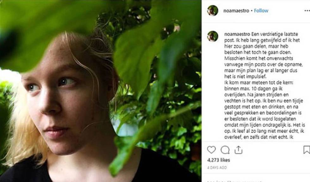Save the post with the bookmark icon
The image size is (310, 182).
306,150
